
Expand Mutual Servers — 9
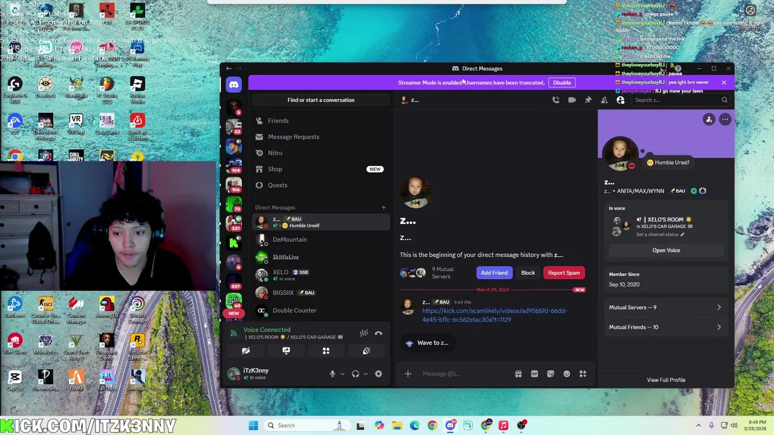tap(665, 308)
